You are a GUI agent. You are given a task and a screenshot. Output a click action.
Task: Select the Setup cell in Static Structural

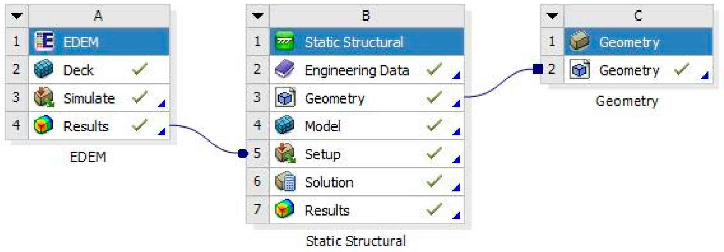pyautogui.click(x=323, y=154)
